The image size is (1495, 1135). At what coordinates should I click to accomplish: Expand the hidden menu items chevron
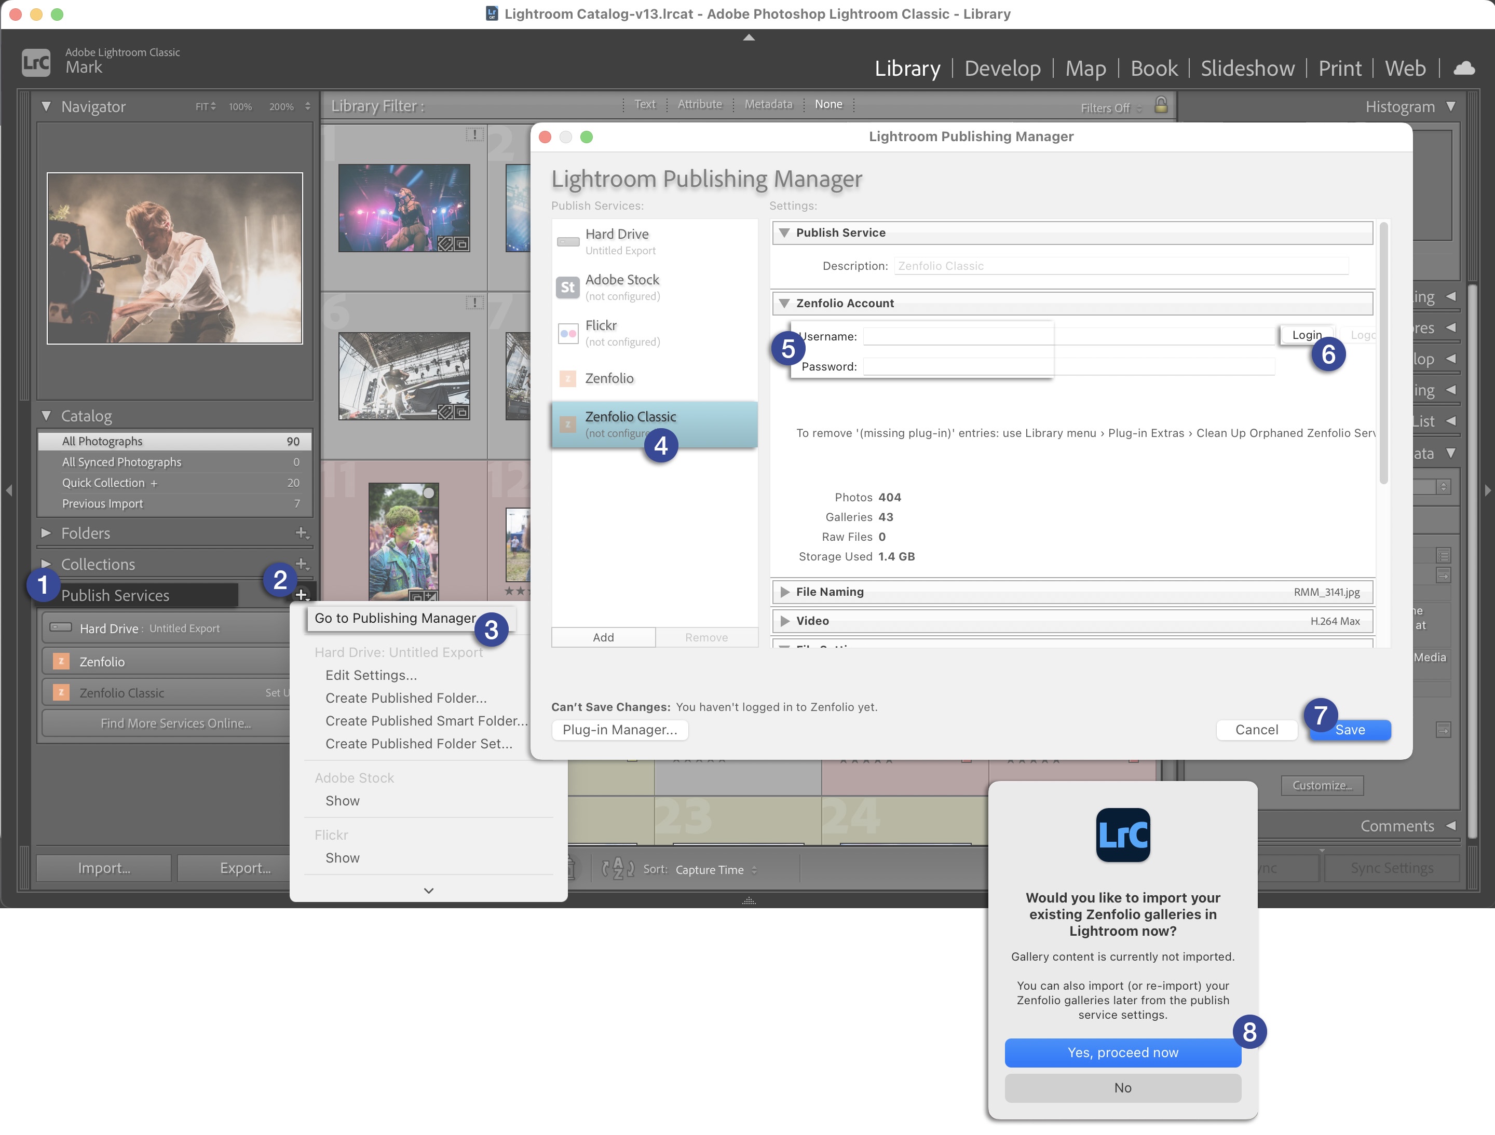click(x=428, y=891)
